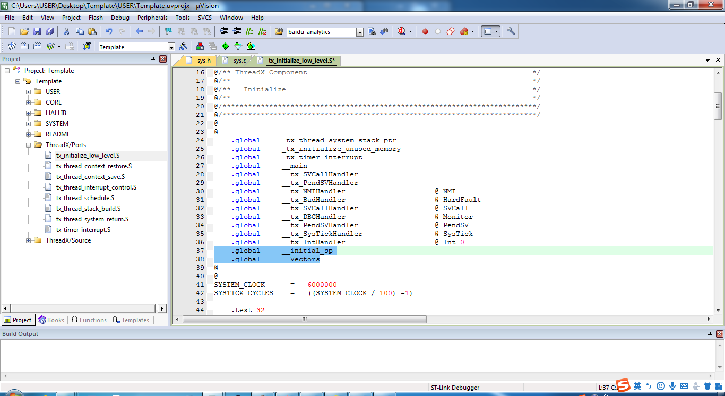Viewport: 725px width, 396px height.
Task: Switch to the Templates panel tab
Action: [131, 320]
